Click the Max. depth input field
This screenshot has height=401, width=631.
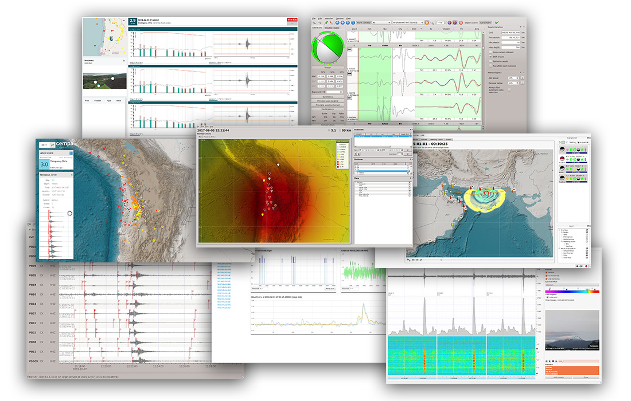click(x=511, y=48)
